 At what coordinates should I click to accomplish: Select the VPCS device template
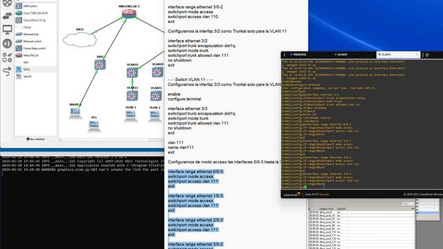pyautogui.click(x=35, y=69)
